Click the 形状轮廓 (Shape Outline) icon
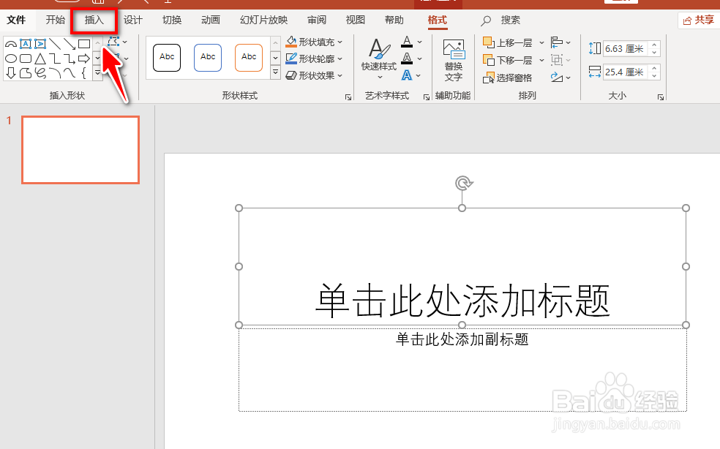This screenshot has height=449, width=720. [290, 59]
